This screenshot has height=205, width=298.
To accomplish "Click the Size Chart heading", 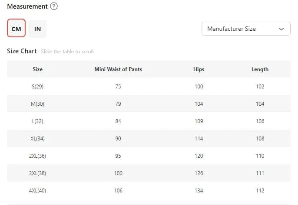I will 22,51.
